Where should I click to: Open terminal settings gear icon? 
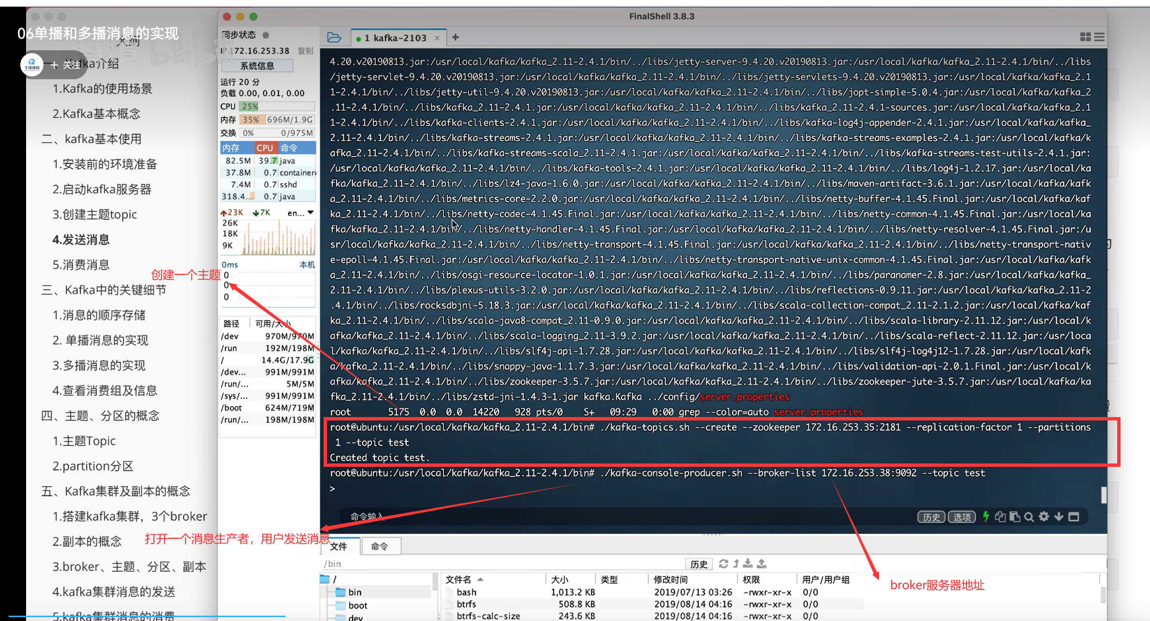pyautogui.click(x=1044, y=517)
